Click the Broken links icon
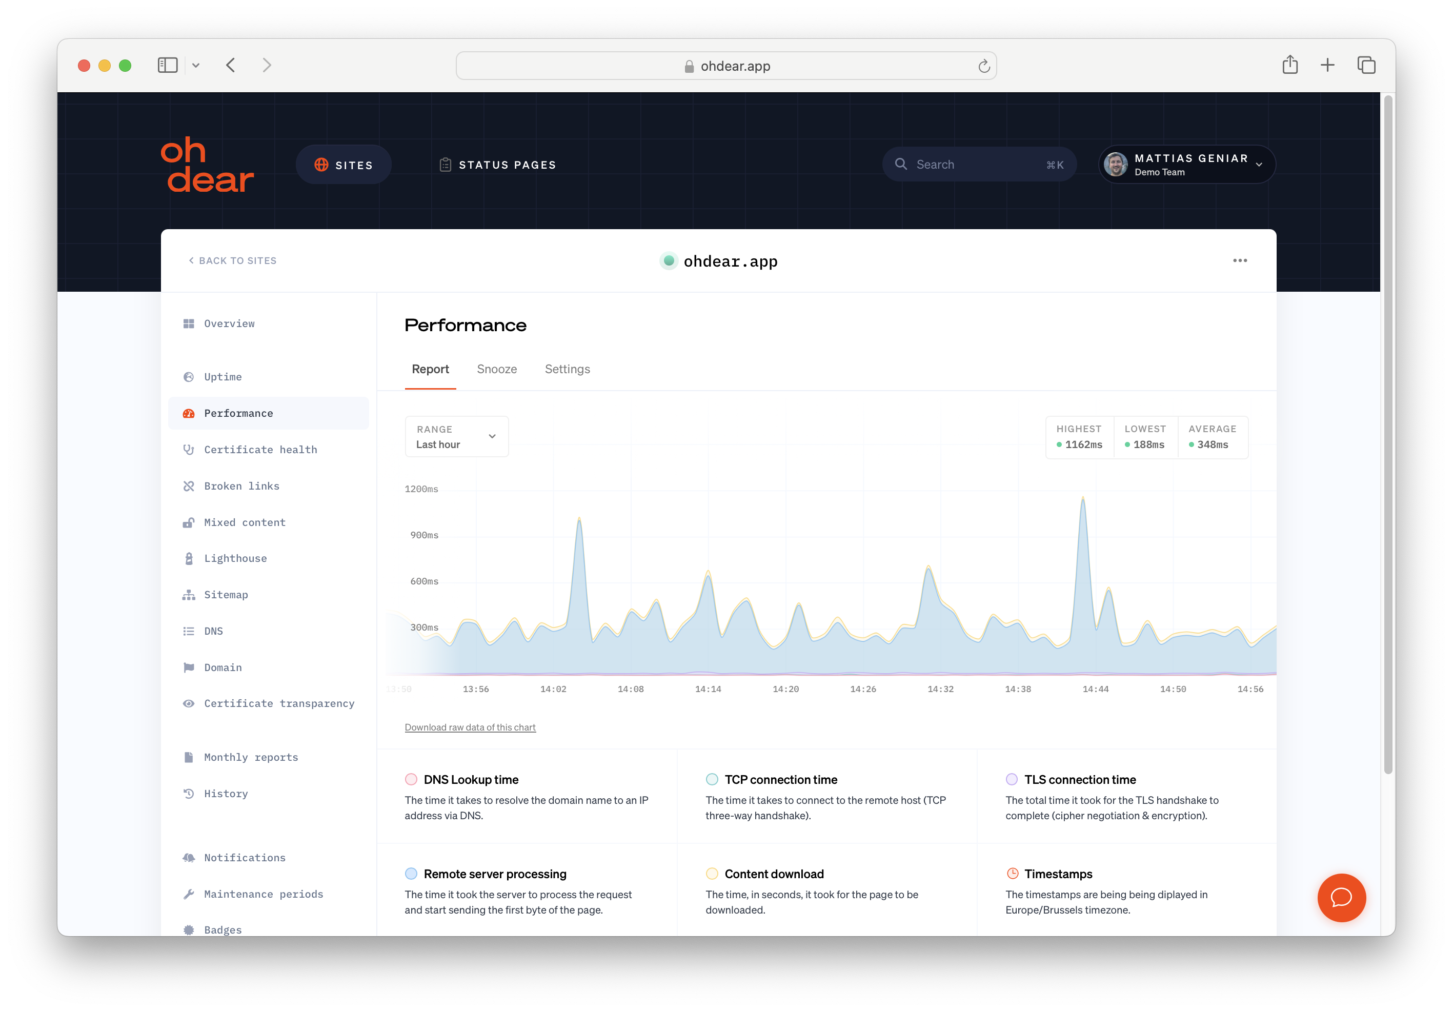Image resolution: width=1453 pixels, height=1012 pixels. (x=189, y=485)
